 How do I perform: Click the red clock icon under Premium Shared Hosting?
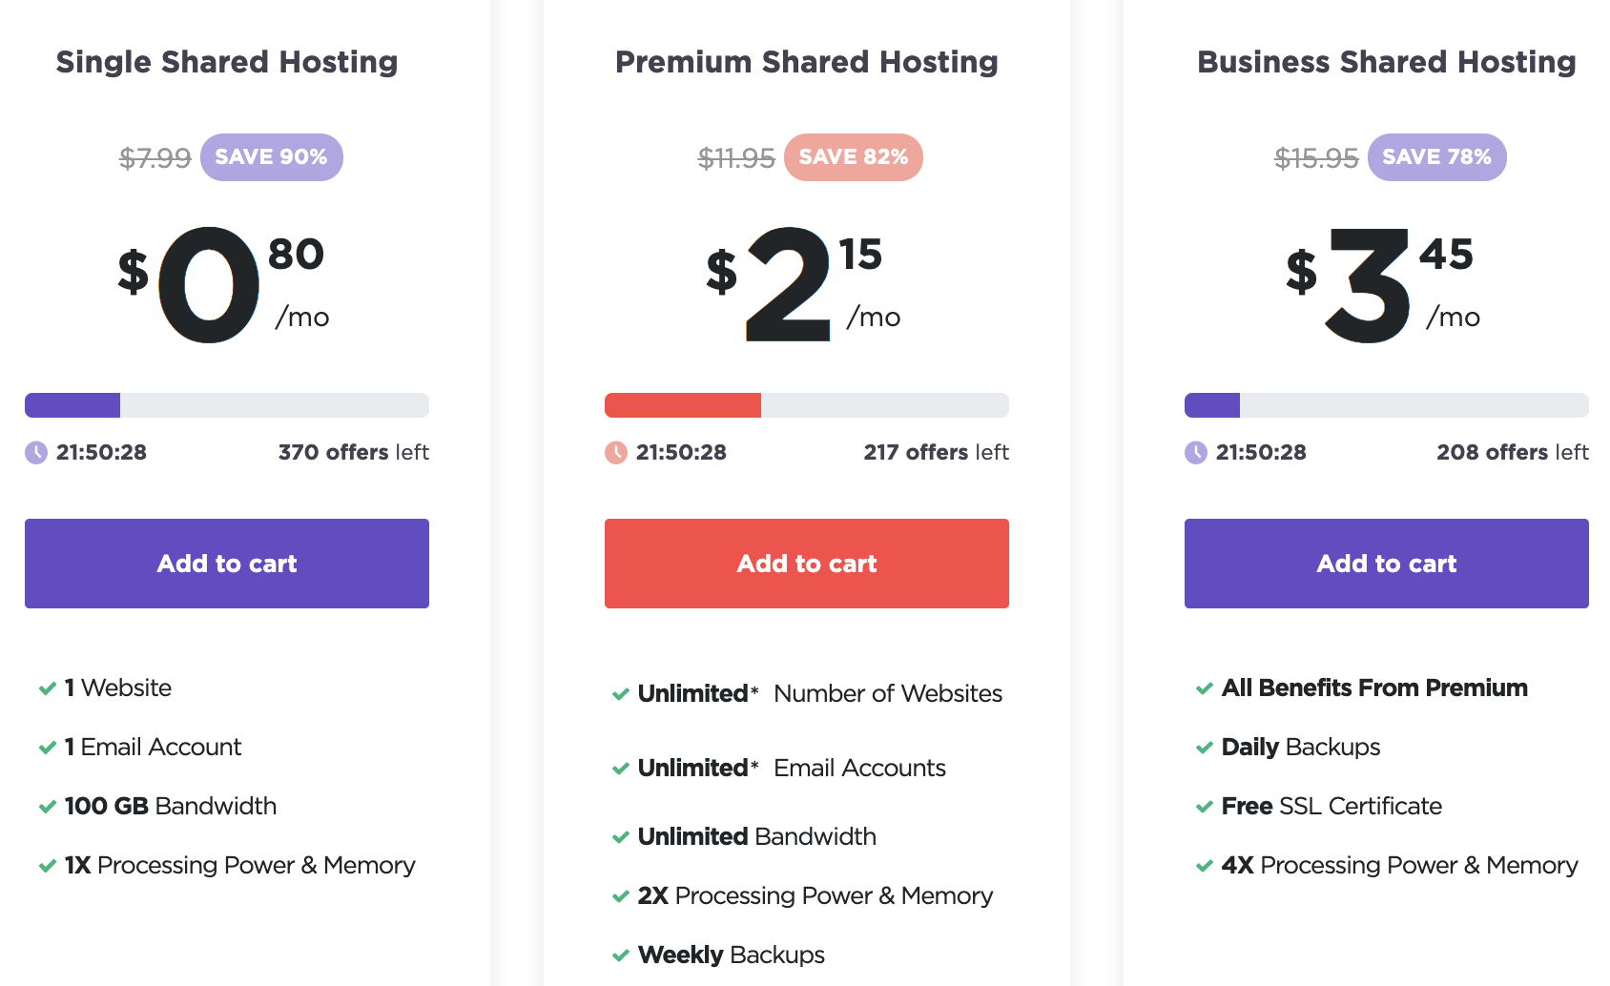616,453
